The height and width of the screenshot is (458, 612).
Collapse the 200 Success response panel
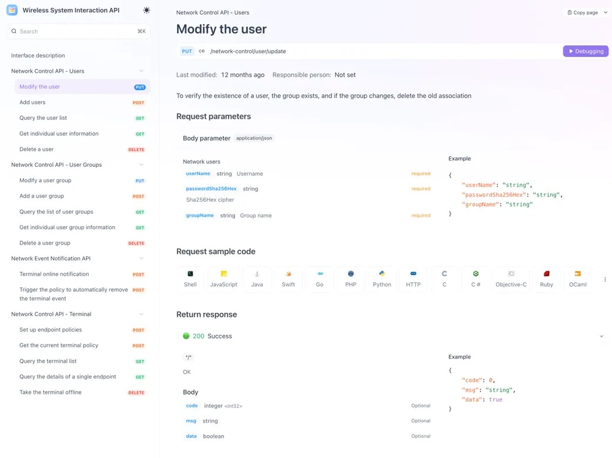[601, 336]
